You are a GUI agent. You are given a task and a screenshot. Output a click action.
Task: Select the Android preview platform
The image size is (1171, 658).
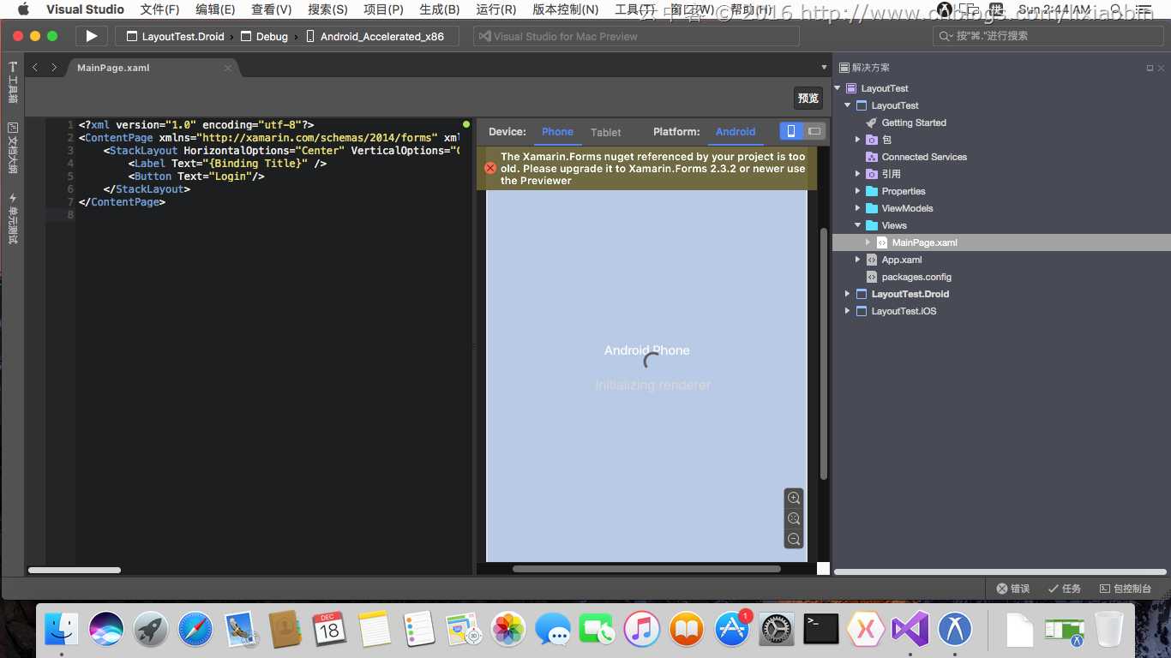pyautogui.click(x=736, y=132)
